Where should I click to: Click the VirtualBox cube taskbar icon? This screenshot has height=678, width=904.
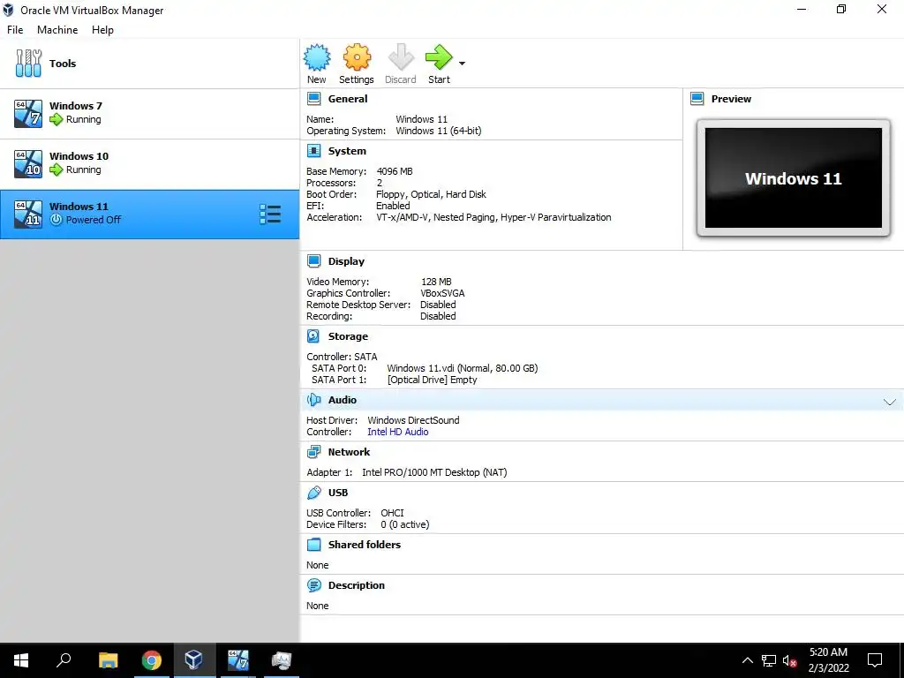[193, 660]
